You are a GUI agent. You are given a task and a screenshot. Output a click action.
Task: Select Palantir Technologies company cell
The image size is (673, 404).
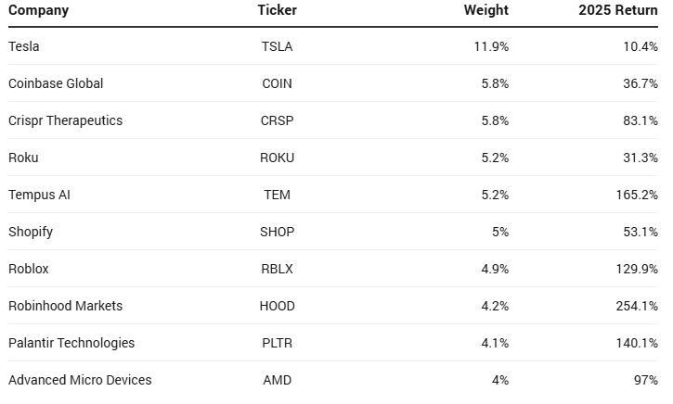click(71, 343)
